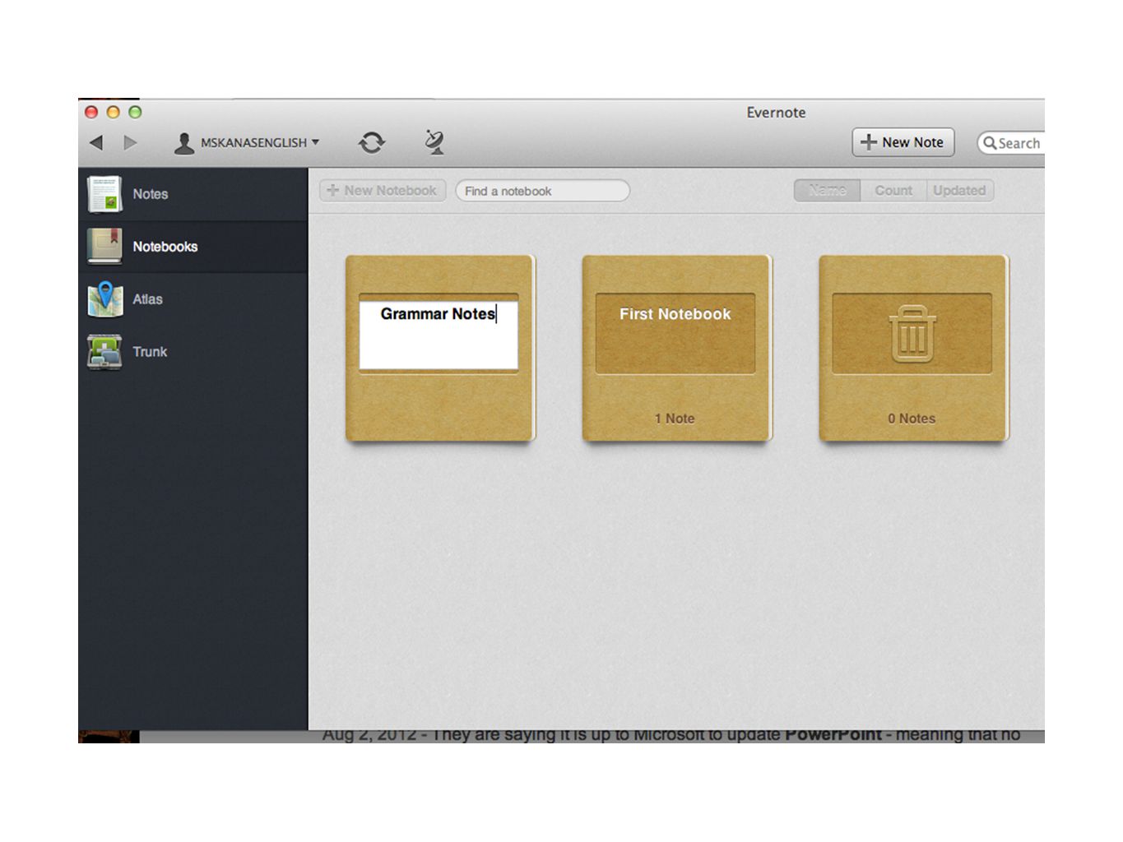Open the MSKANASENGLISH account dropdown
This screenshot has height=842, width=1123.
247,143
